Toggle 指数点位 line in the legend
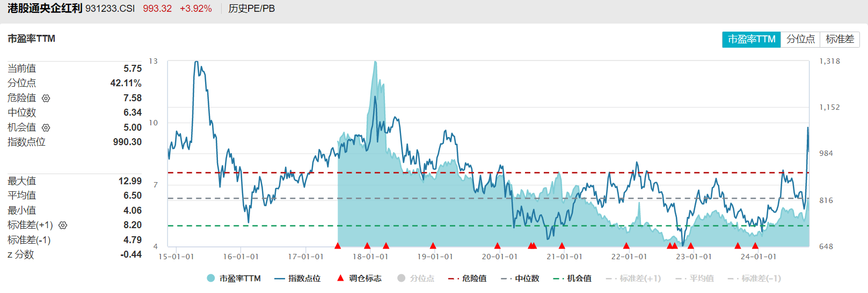The height and width of the screenshot is (293, 868). 298,279
